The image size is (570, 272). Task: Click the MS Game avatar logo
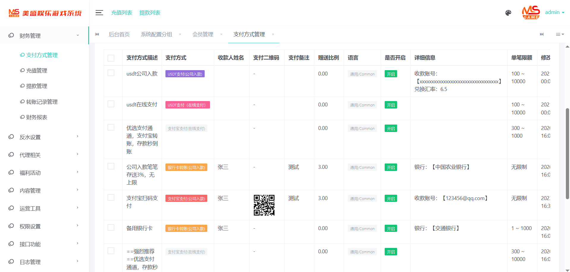531,12
